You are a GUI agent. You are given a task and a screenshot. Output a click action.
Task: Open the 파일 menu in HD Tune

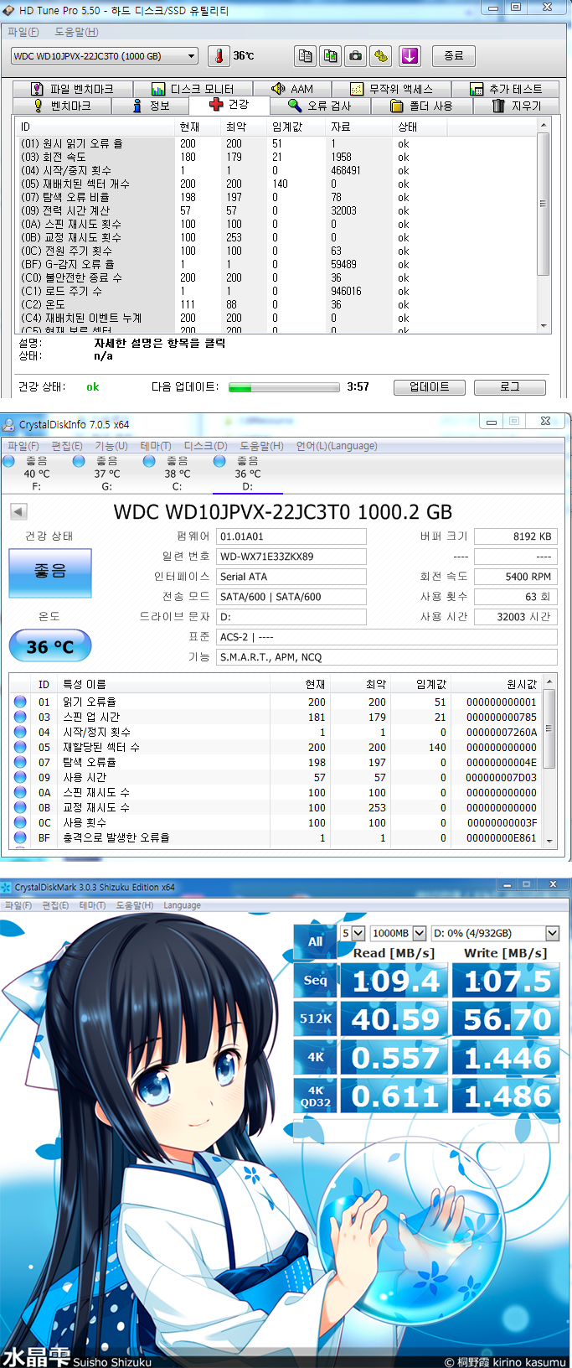23,32
